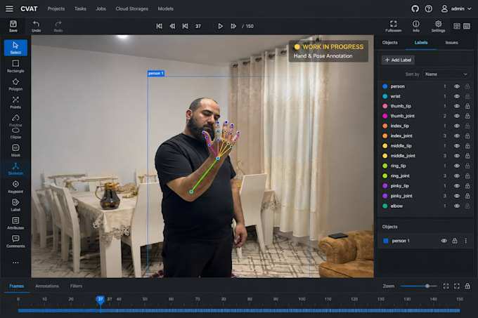Lock the person 1 object
The height and width of the screenshot is (318, 478).
[x=455, y=241]
